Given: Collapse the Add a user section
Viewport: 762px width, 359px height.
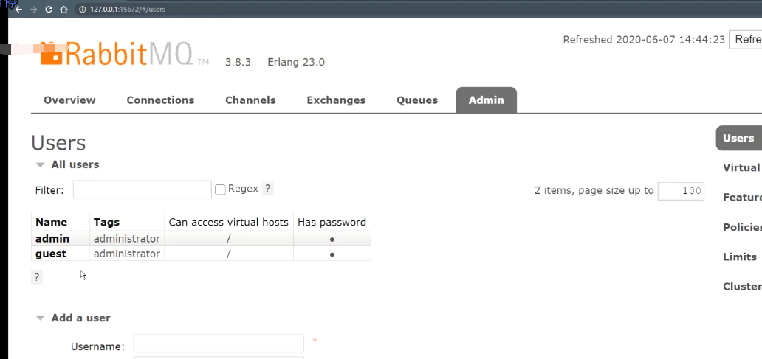Looking at the screenshot, I should tap(73, 318).
